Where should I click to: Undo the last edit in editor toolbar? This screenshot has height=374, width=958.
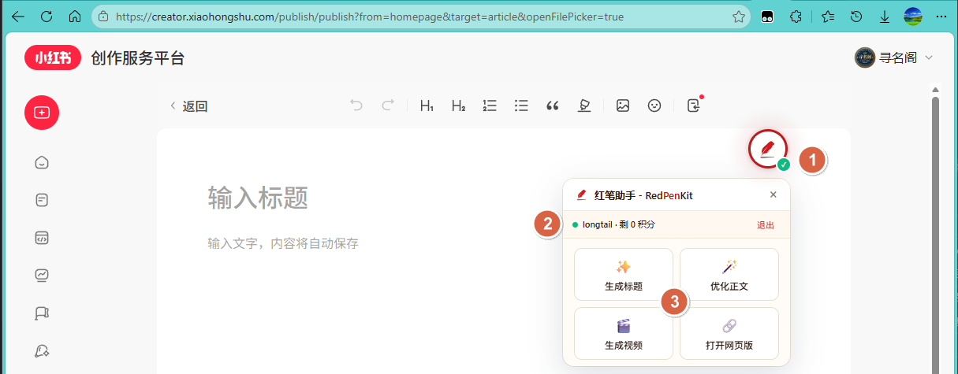[x=356, y=106]
